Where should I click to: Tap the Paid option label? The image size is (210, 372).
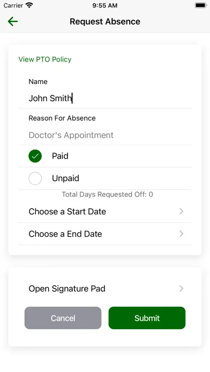tap(60, 156)
